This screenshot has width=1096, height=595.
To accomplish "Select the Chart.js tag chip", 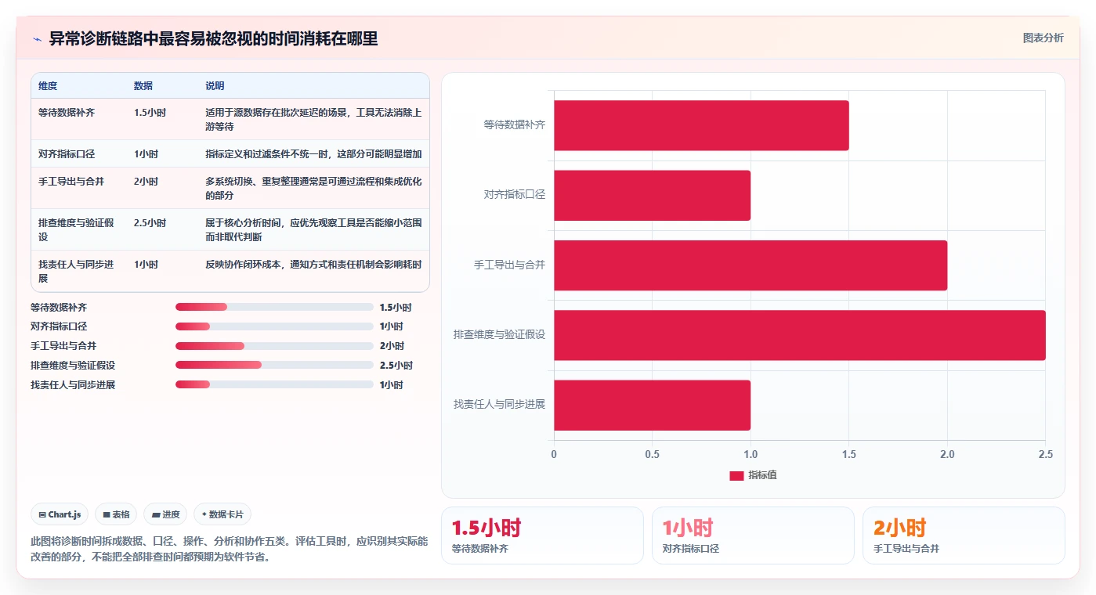I will pos(60,514).
